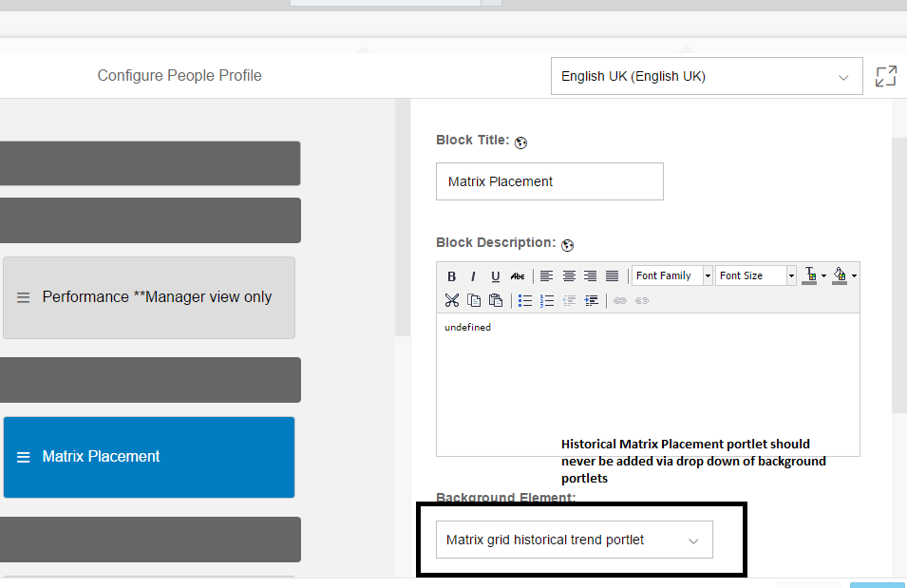Increase indent in editor
907x588 pixels.
[591, 300]
